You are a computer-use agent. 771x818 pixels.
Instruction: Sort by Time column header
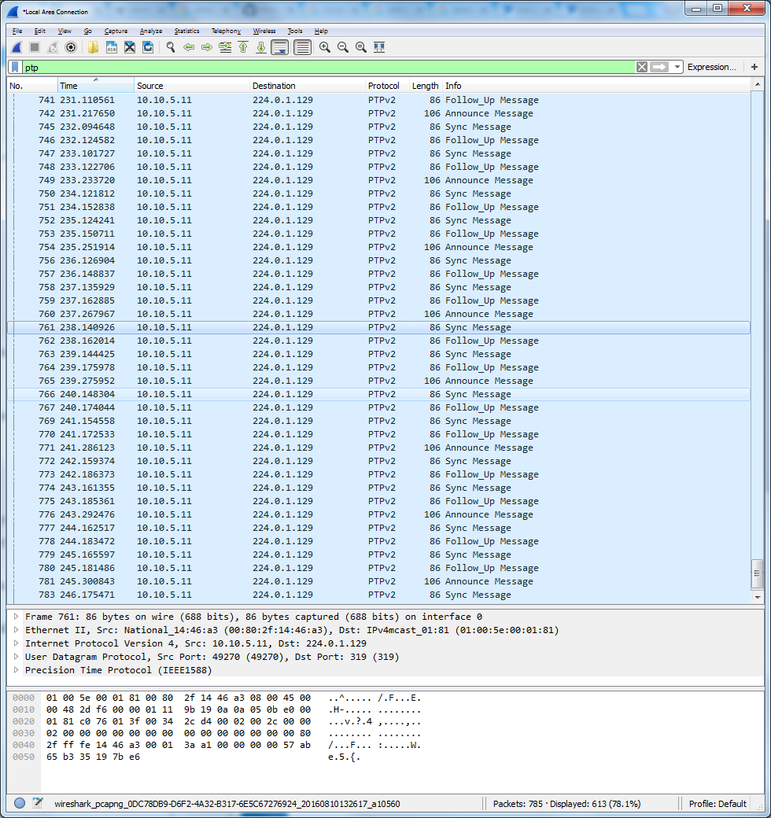[96, 86]
